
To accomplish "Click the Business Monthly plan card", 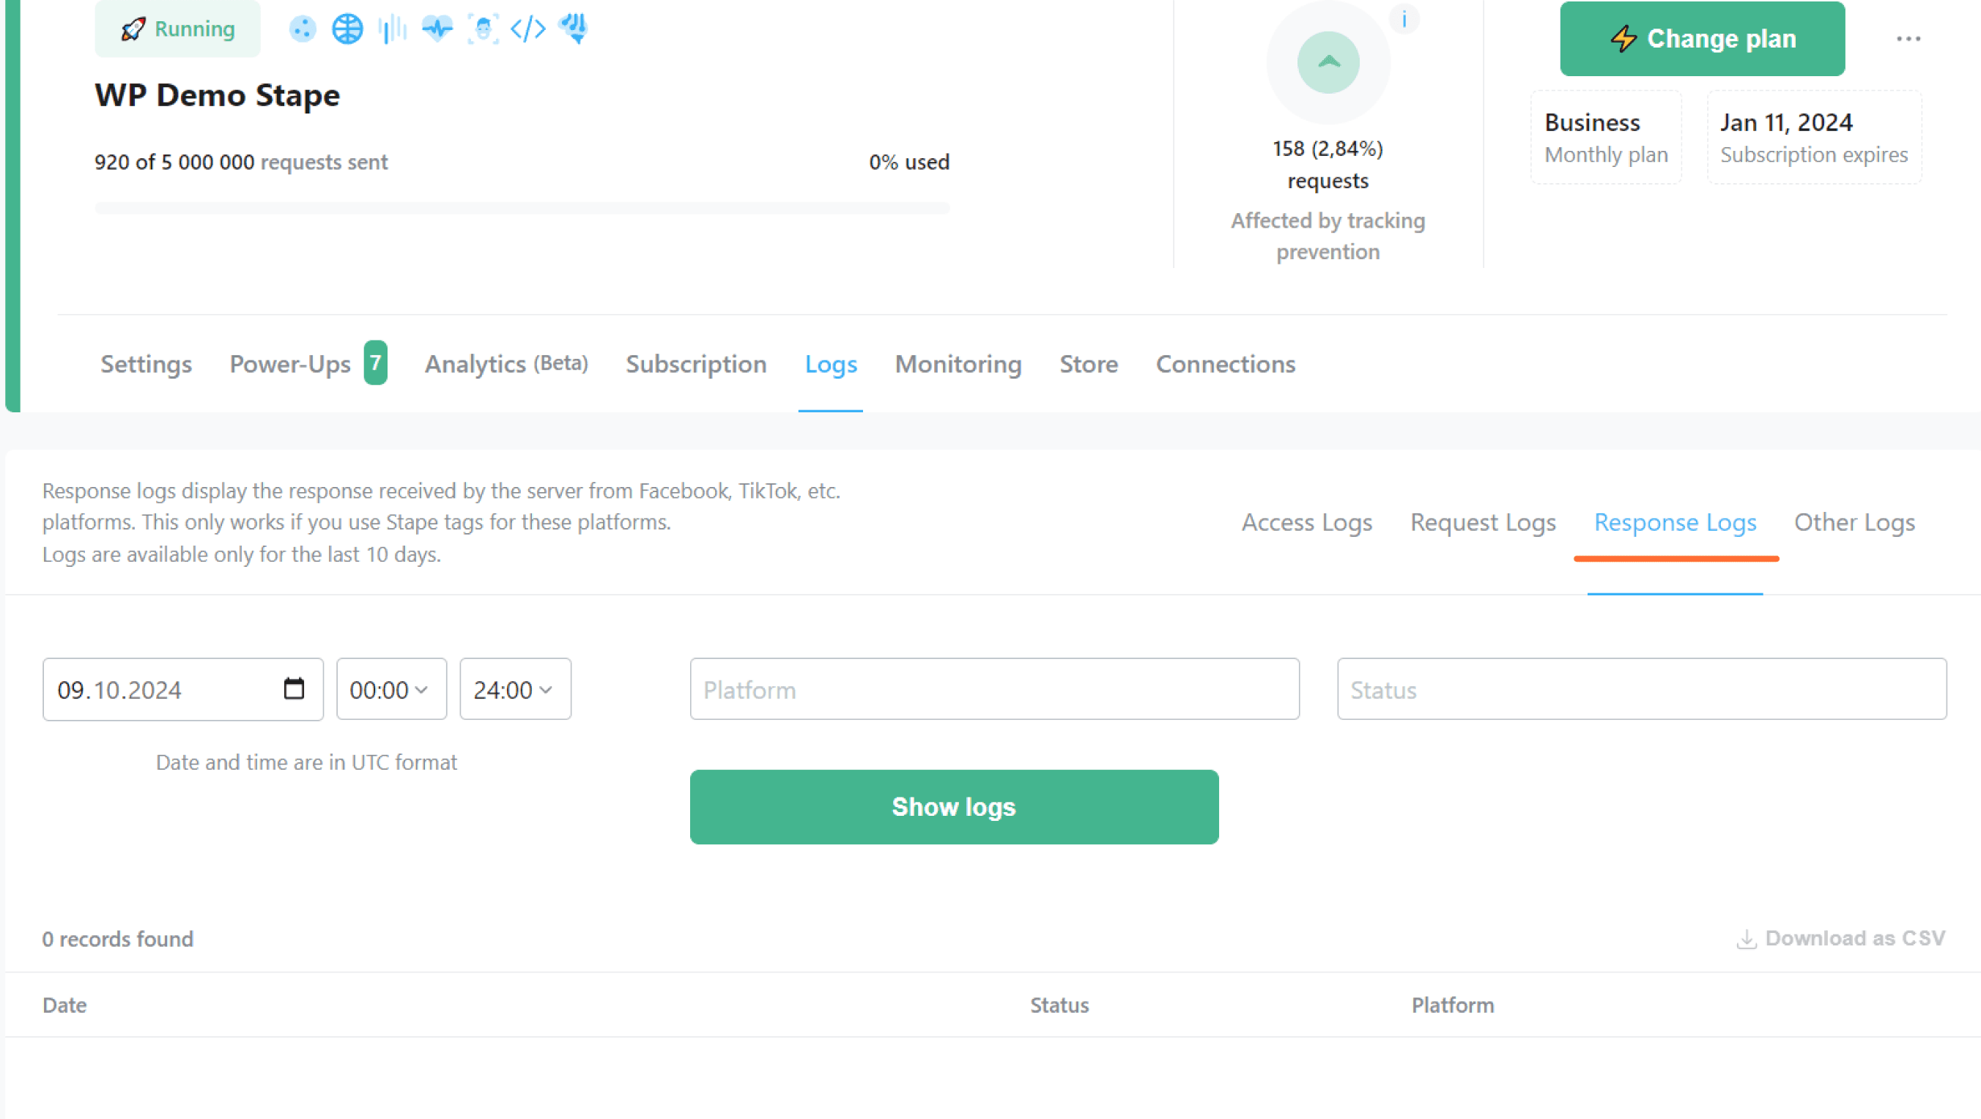I will pyautogui.click(x=1606, y=138).
